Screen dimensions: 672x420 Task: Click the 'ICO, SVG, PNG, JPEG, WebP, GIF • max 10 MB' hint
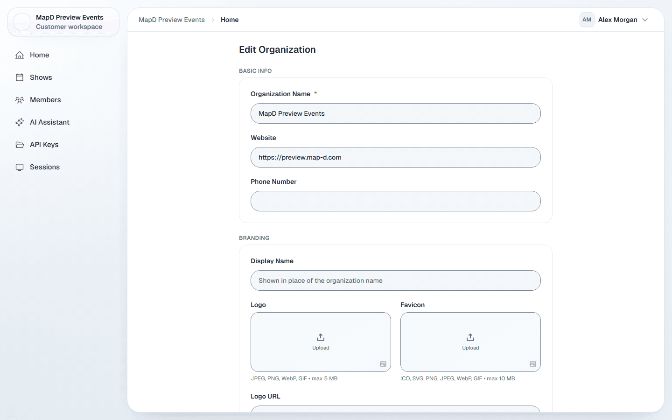click(458, 378)
